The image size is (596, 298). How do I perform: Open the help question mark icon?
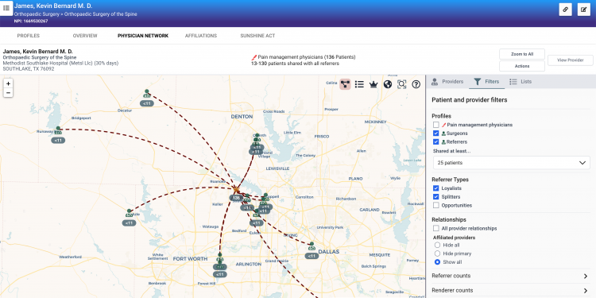416,84
